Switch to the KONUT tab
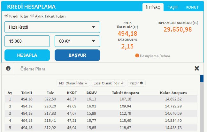Image resolution: width=207 pixels, height=132 pixels. (x=192, y=7)
